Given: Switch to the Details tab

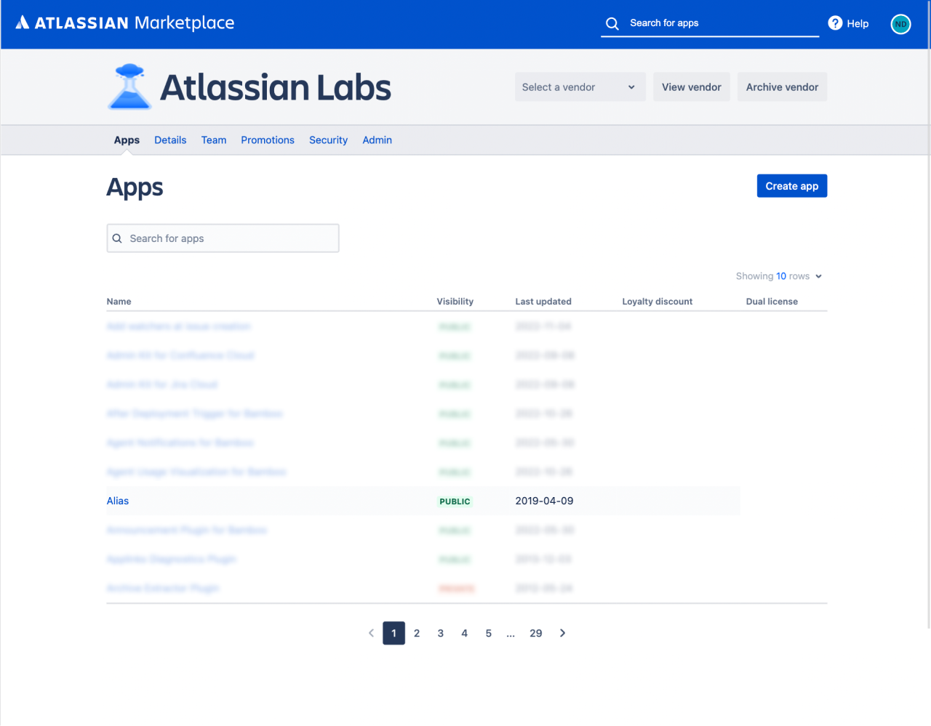Looking at the screenshot, I should [170, 140].
